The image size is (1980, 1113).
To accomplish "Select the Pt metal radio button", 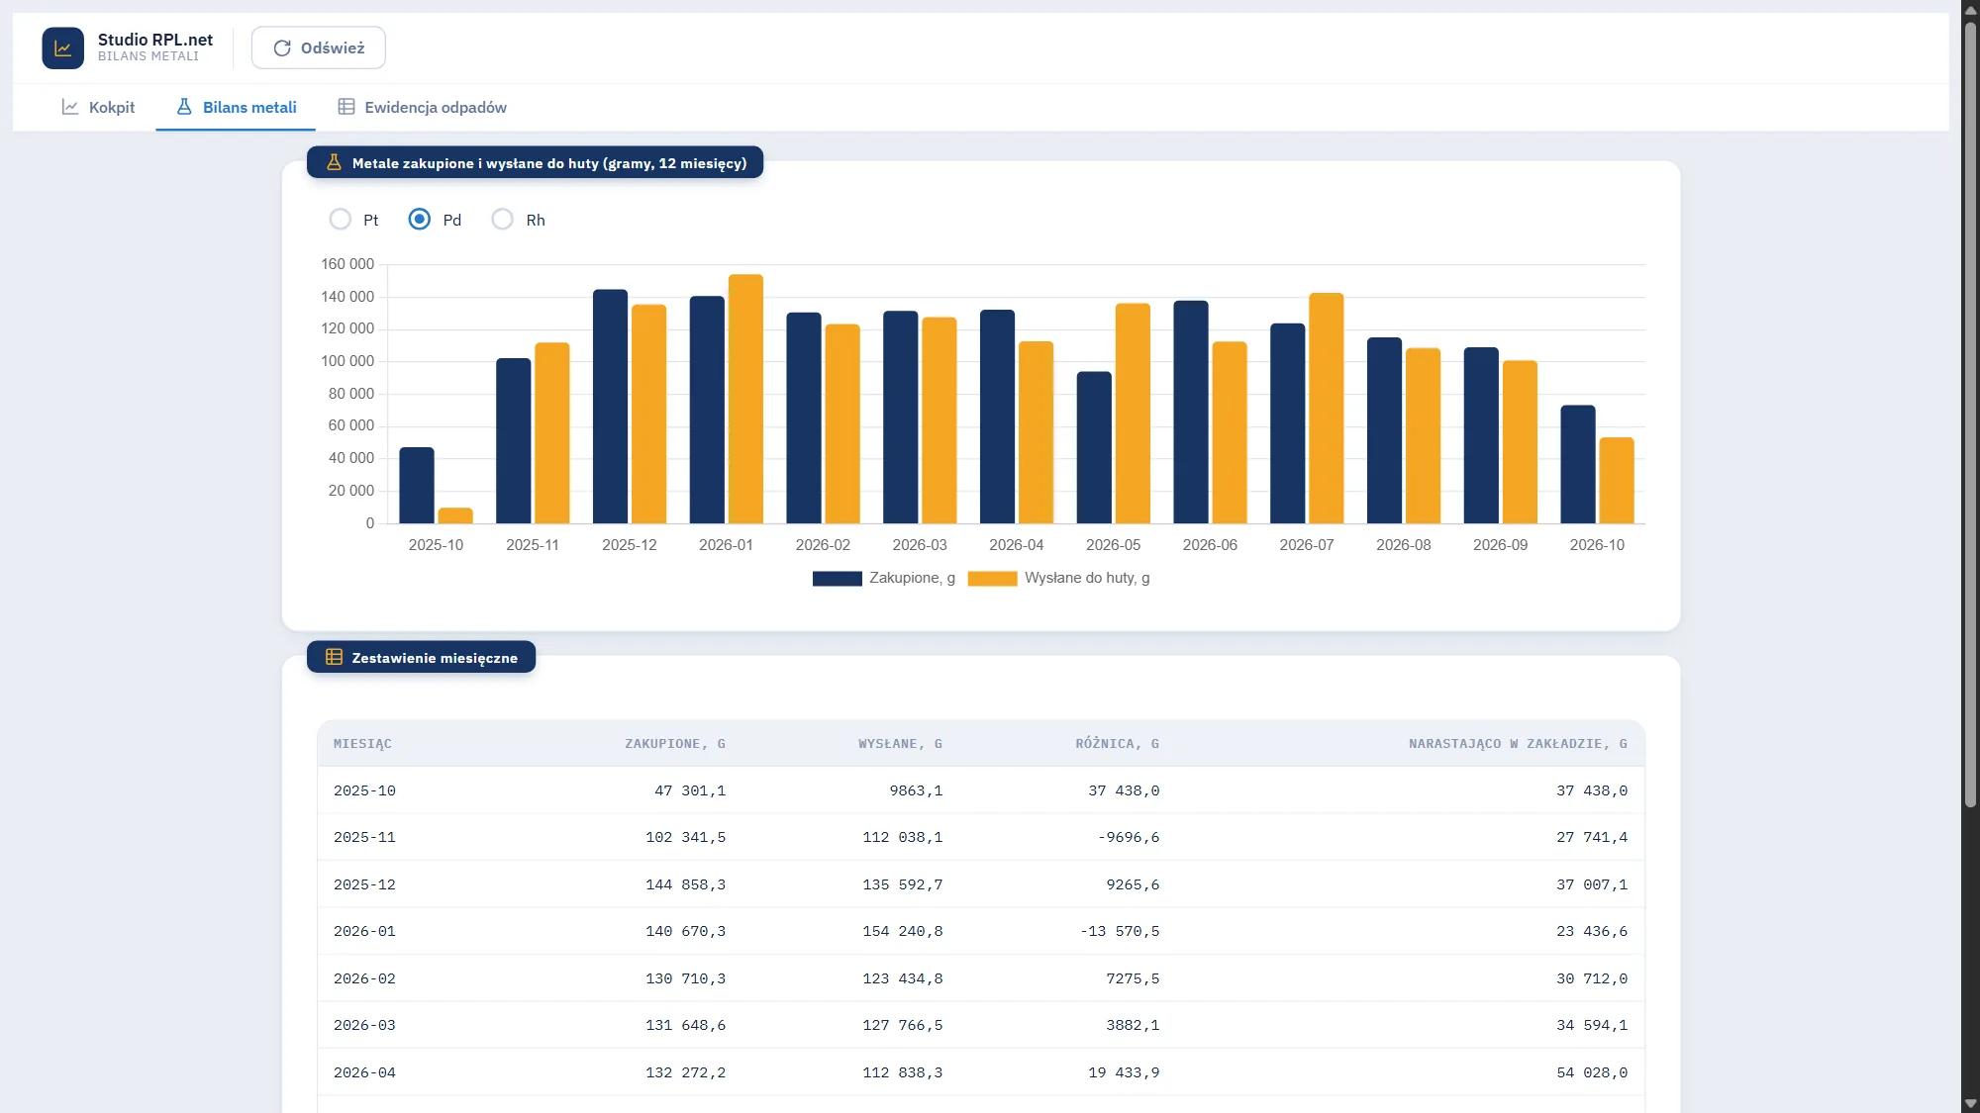I will tap(340, 219).
